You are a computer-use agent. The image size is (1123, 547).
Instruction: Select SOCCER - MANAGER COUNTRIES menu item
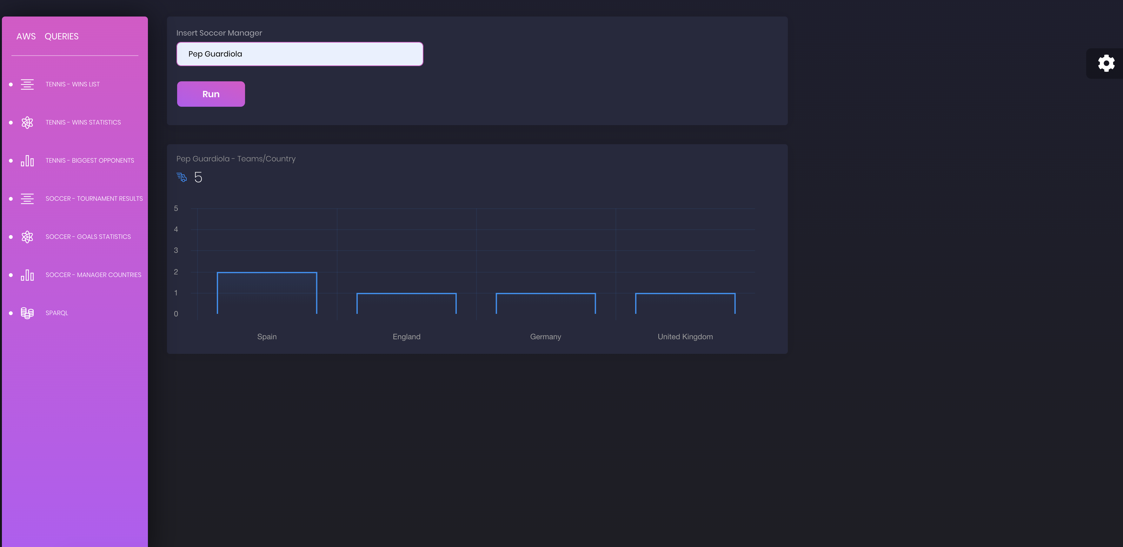[93, 275]
